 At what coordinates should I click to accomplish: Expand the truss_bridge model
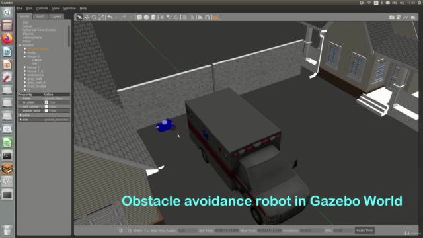[25, 87]
